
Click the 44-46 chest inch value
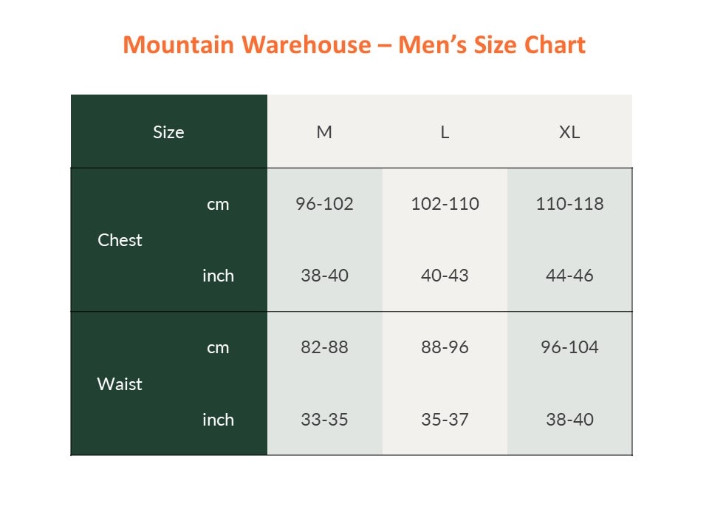[x=569, y=276]
